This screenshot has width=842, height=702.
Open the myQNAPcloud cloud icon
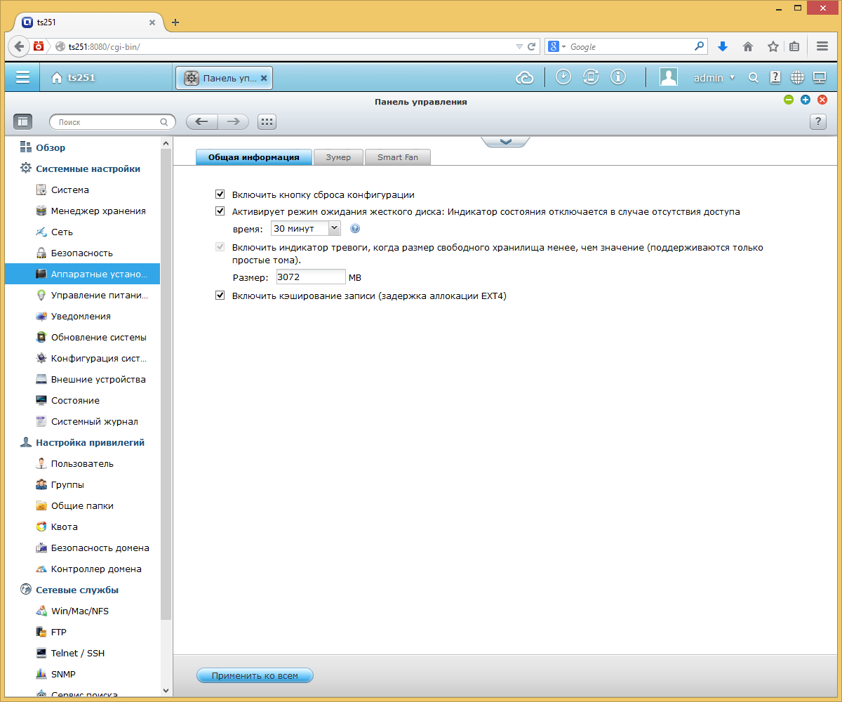[525, 78]
